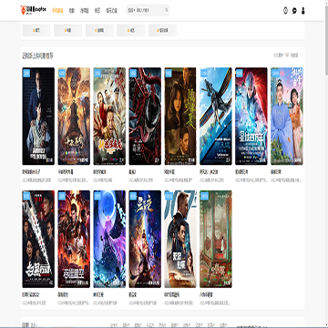The image size is (328, 328).
Task: Click the magnifier icon in search box
Action: point(167,10)
